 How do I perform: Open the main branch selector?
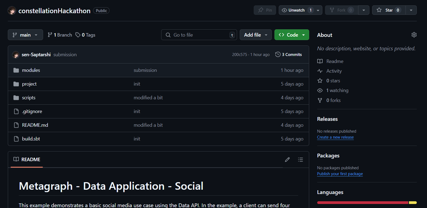click(25, 35)
